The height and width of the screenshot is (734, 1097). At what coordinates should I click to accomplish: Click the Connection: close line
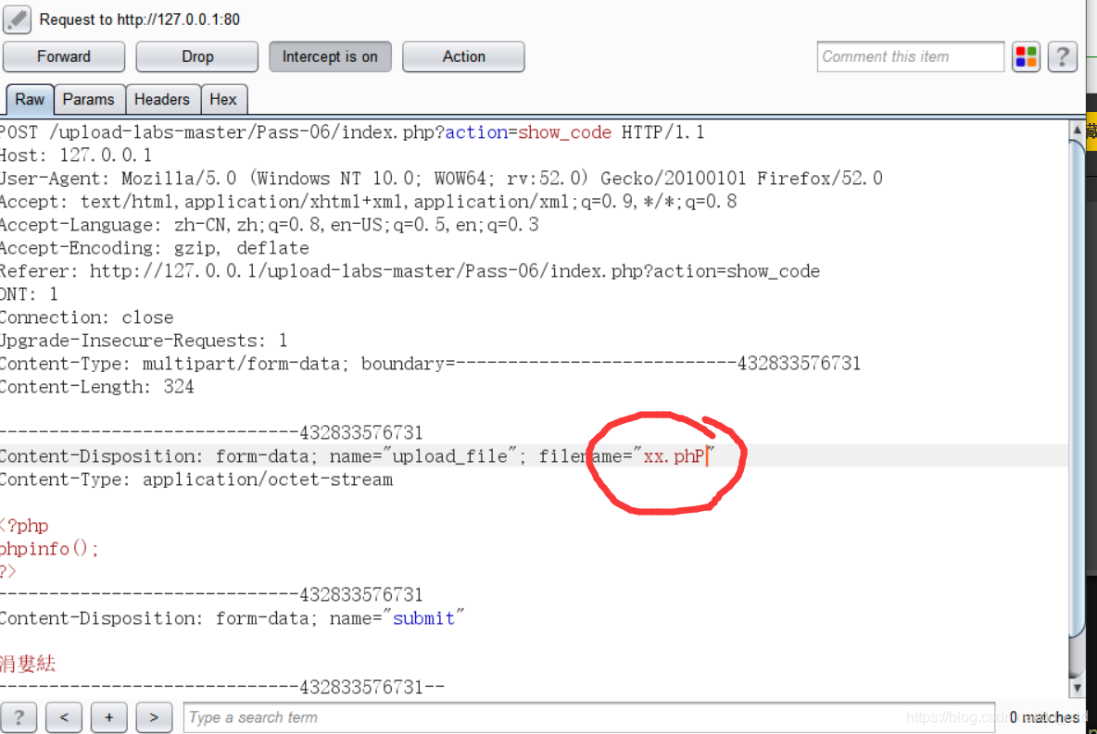click(x=87, y=317)
